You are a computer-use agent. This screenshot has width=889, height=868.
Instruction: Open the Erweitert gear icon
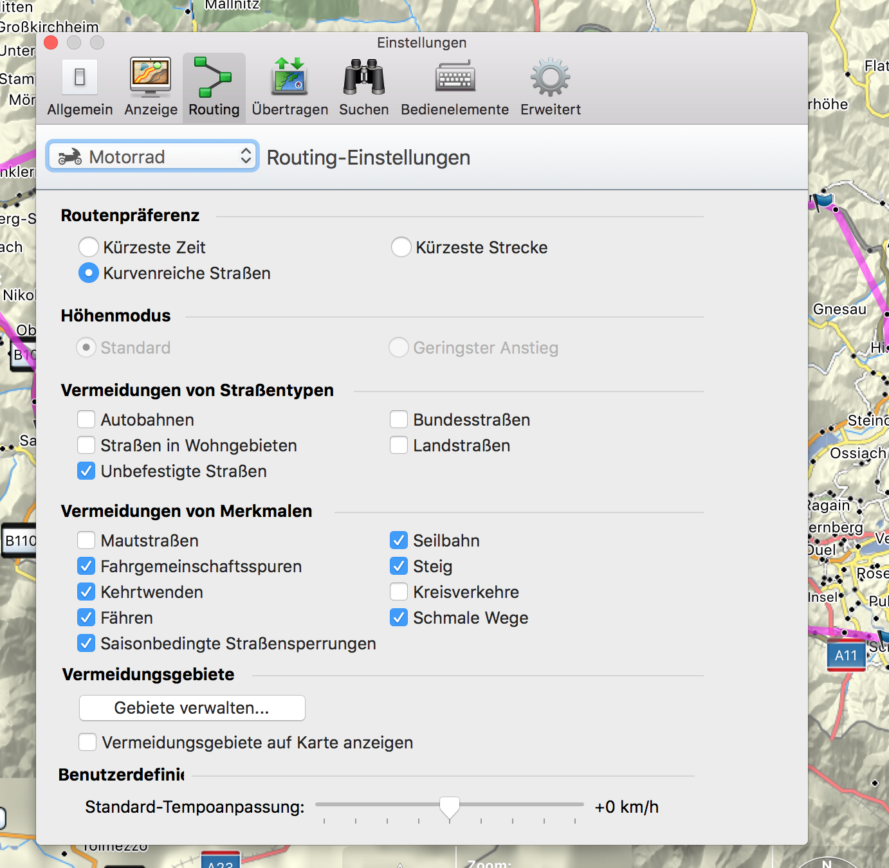(x=550, y=78)
